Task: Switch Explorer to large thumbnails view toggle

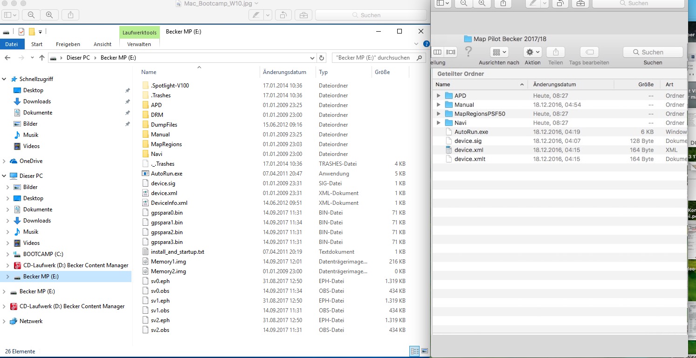Action: pos(425,351)
